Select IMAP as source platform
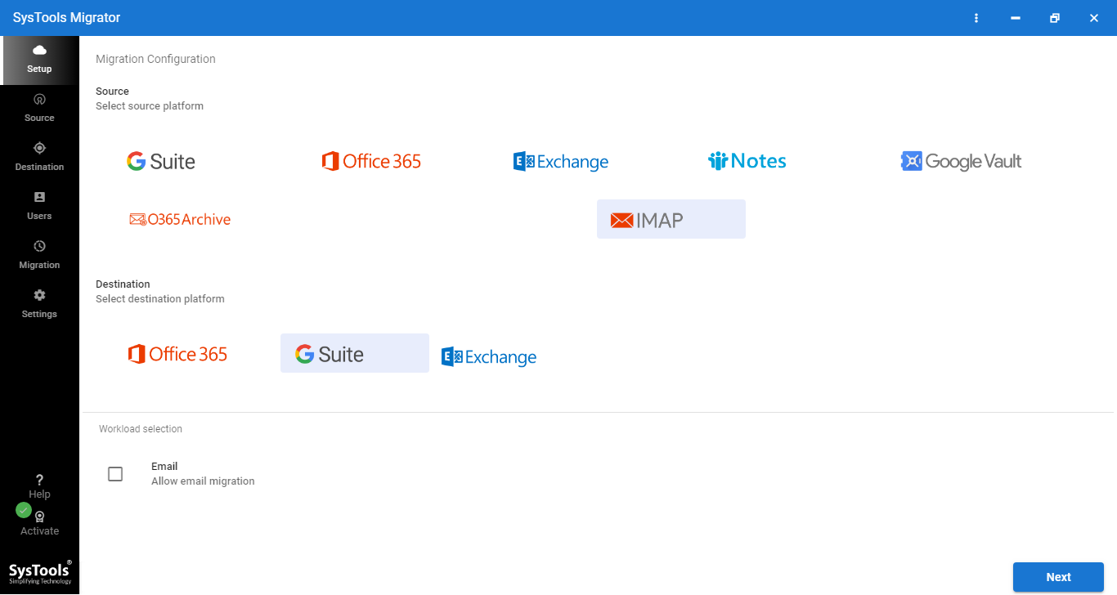This screenshot has height=595, width=1117. pyautogui.click(x=671, y=219)
